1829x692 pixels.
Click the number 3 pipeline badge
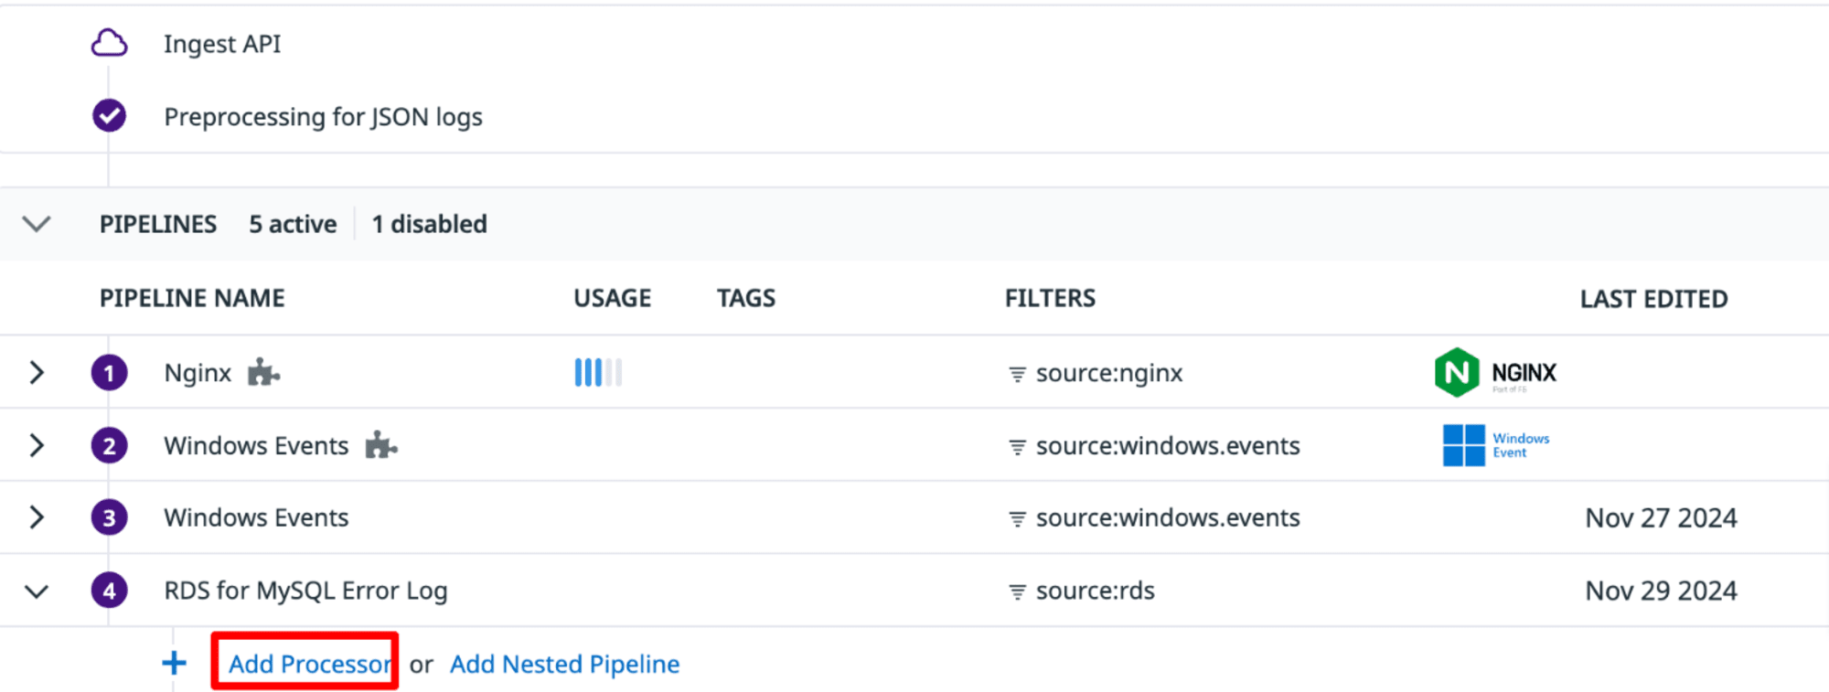[x=109, y=517]
